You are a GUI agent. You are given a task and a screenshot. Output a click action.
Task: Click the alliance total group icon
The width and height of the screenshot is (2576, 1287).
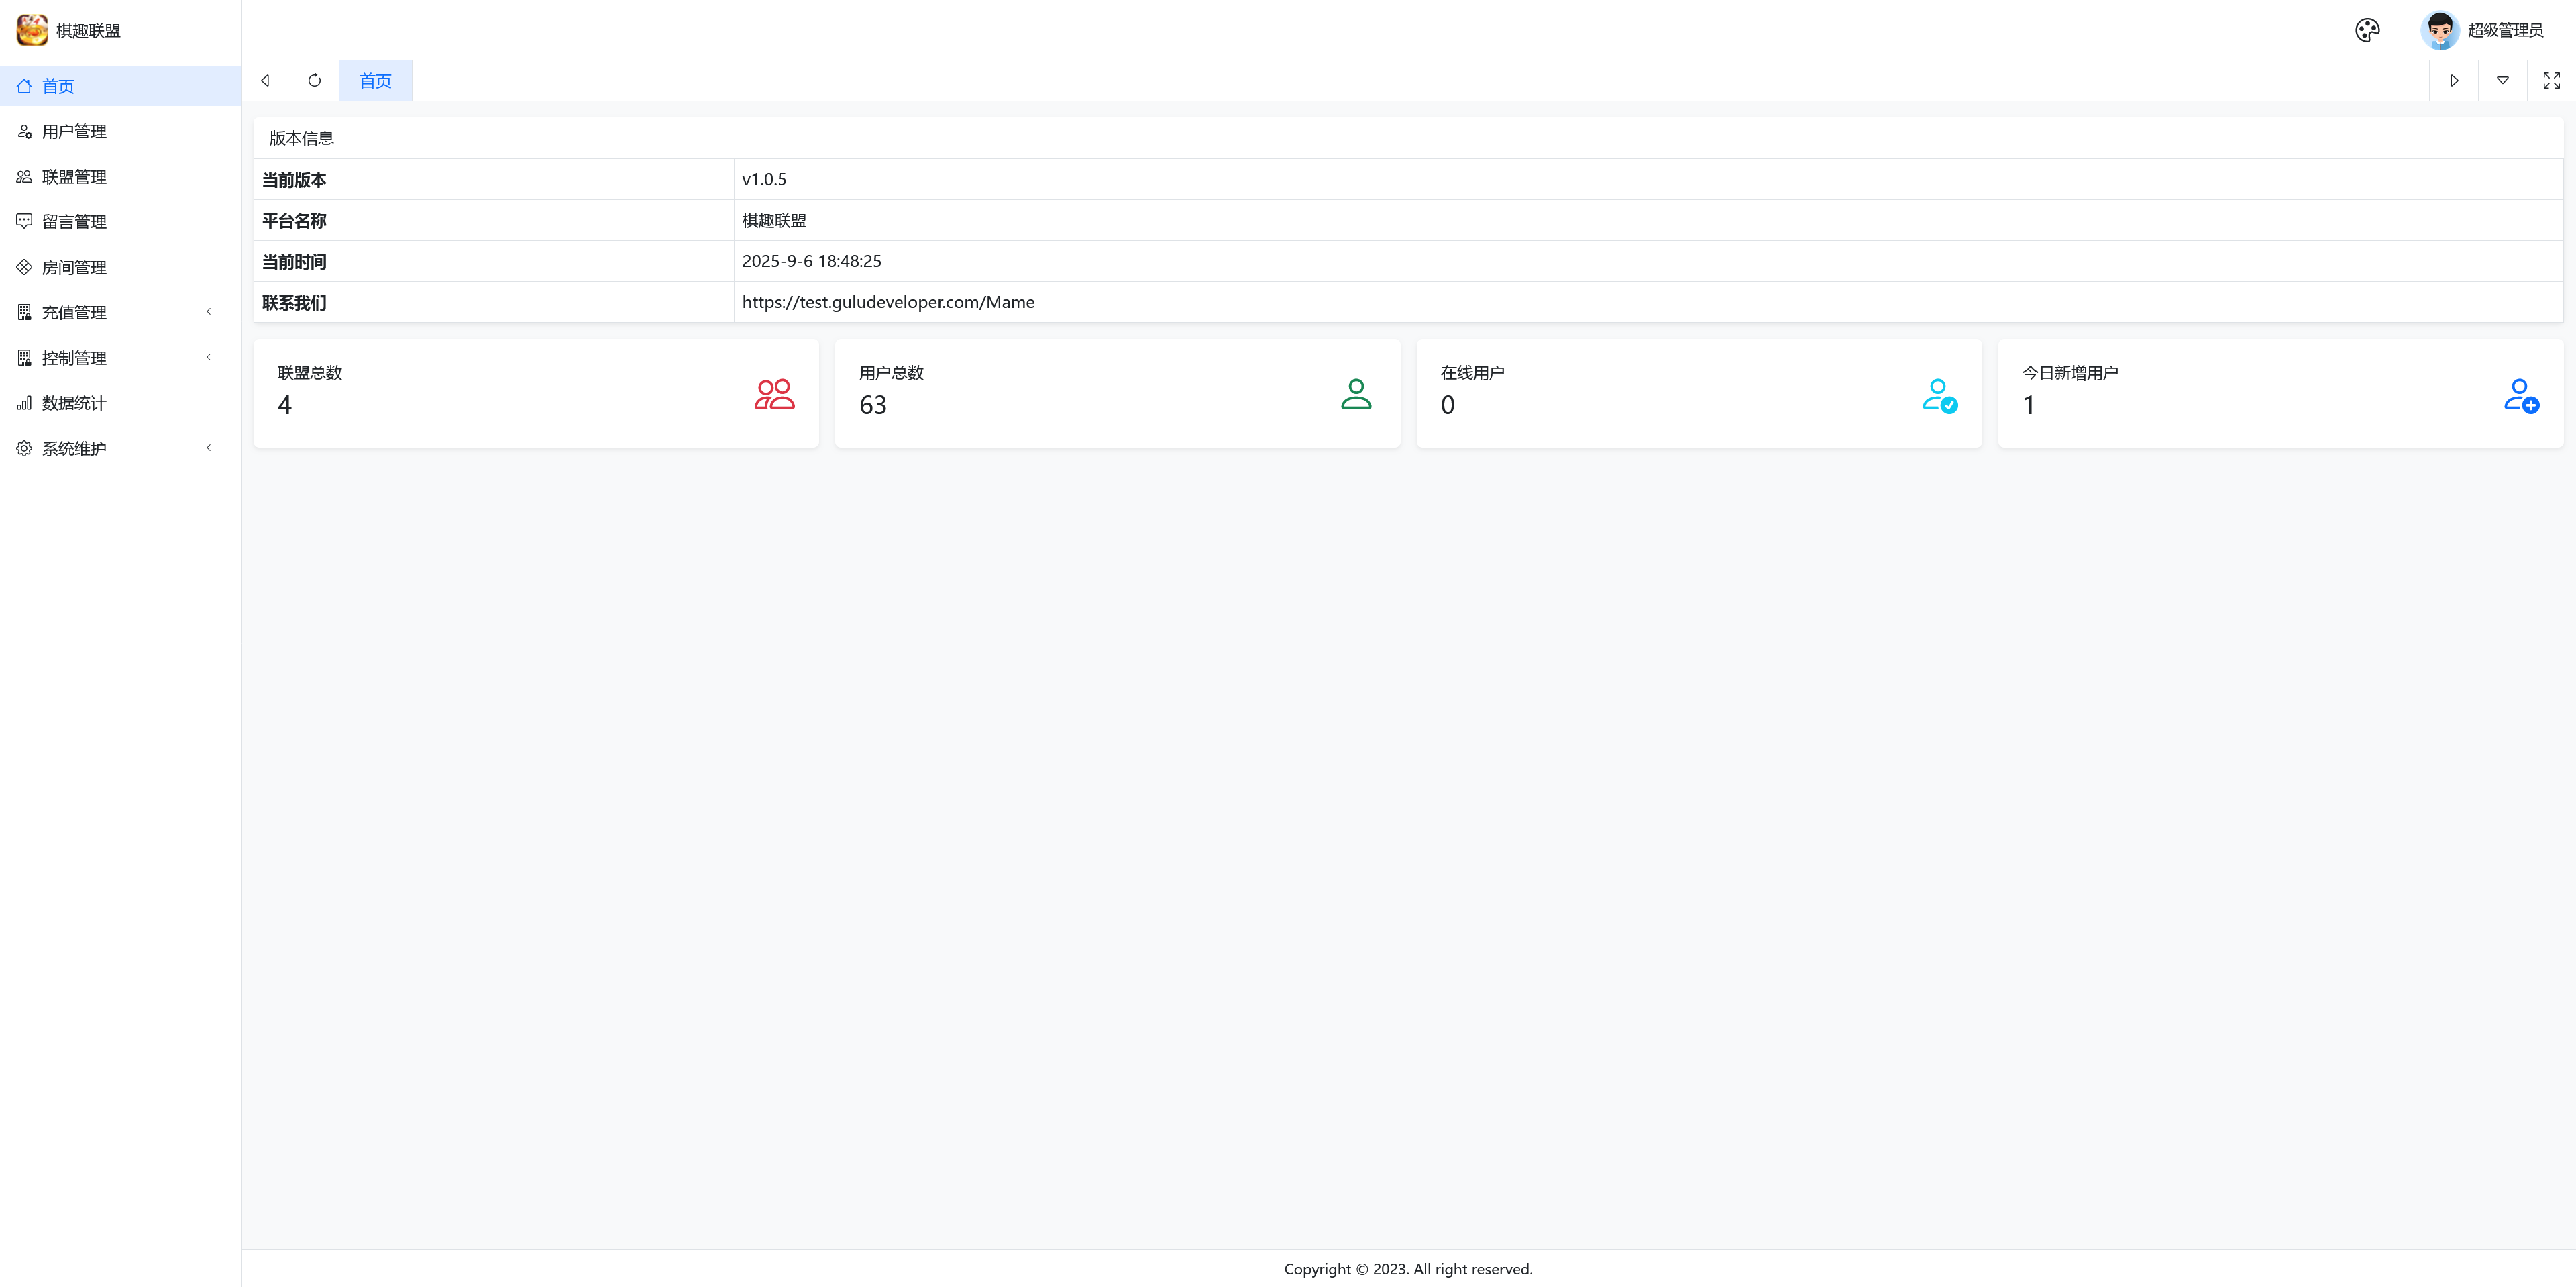(x=774, y=394)
